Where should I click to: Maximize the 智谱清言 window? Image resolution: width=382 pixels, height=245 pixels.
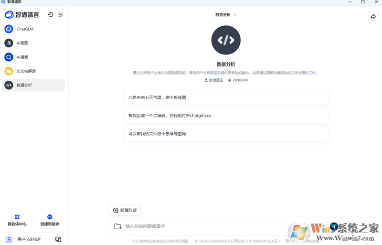[363, 2]
